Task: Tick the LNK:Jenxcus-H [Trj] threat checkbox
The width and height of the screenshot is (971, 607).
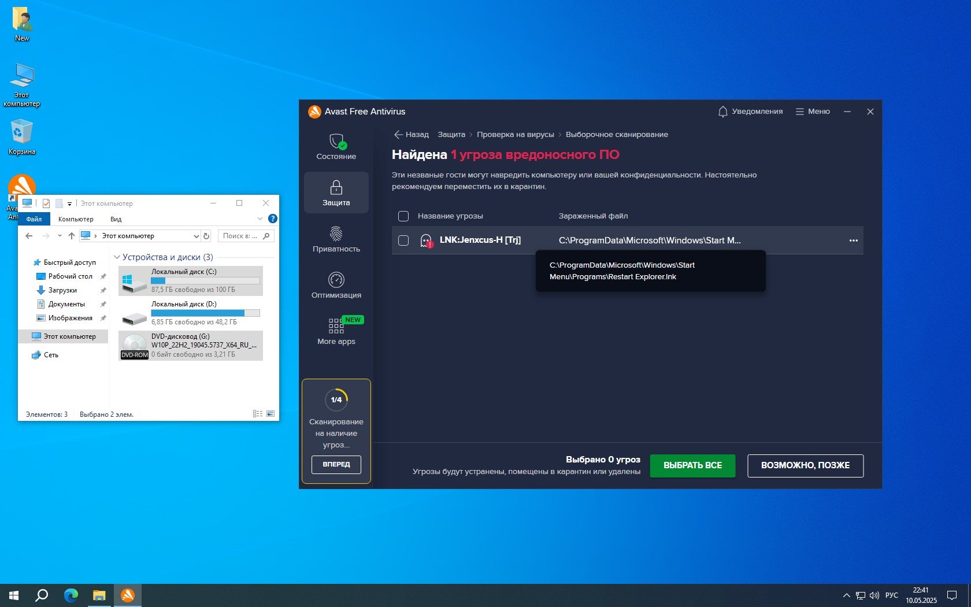Action: coord(403,240)
